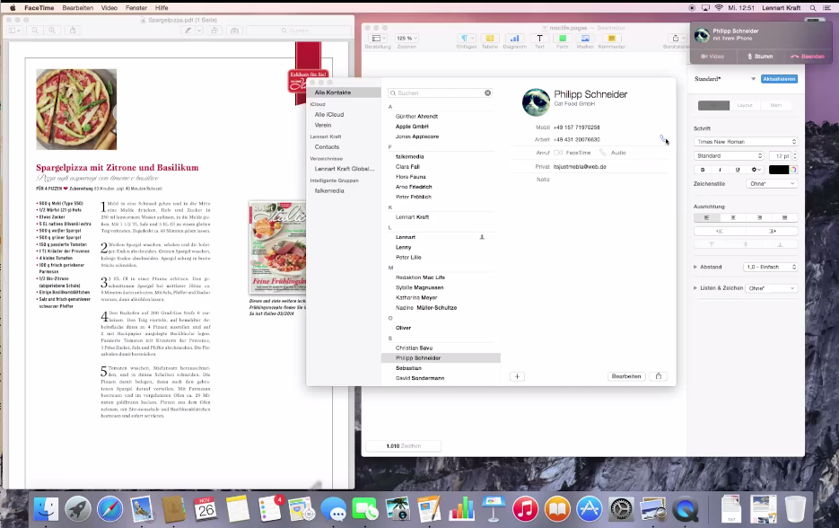Image resolution: width=839 pixels, height=528 pixels.
Task: Insert a Tabelle from Pages toolbar
Action: (x=490, y=40)
